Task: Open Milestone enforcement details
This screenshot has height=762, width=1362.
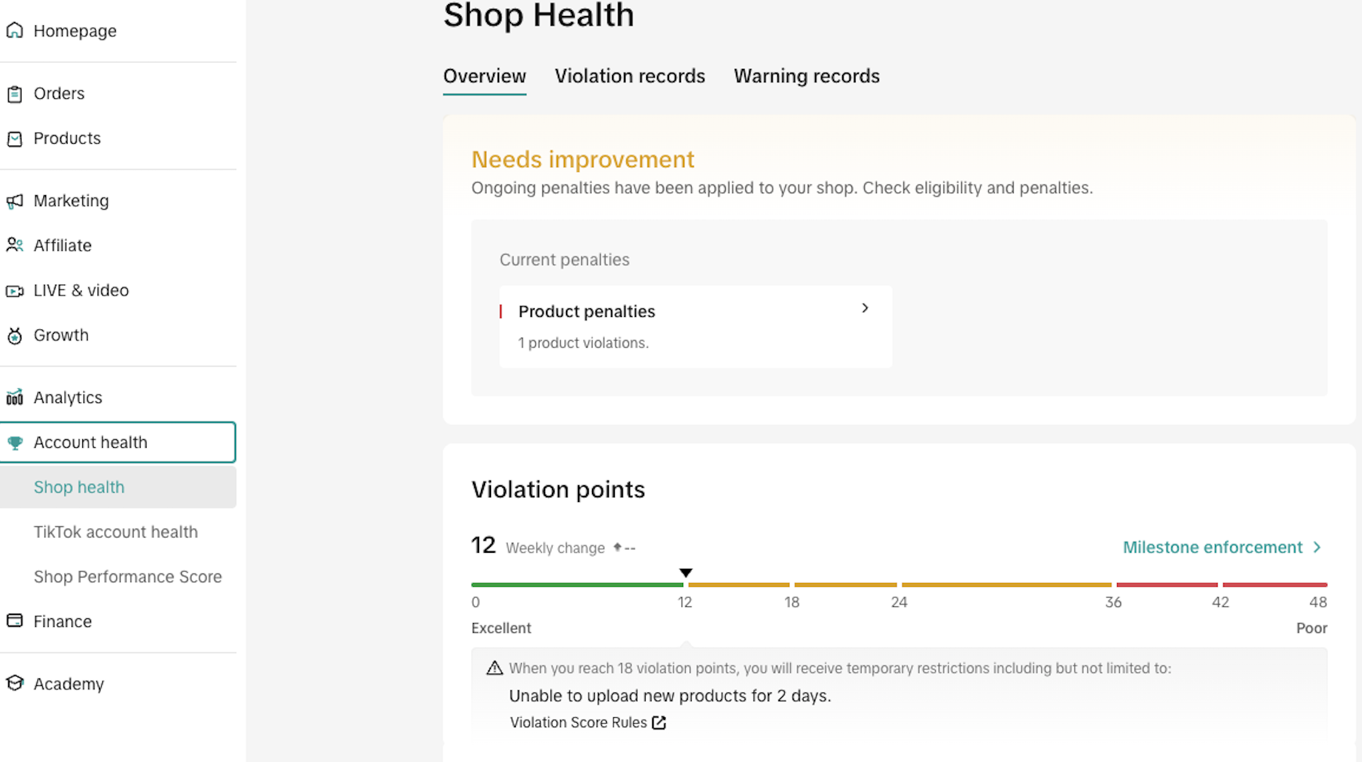Action: point(1222,547)
